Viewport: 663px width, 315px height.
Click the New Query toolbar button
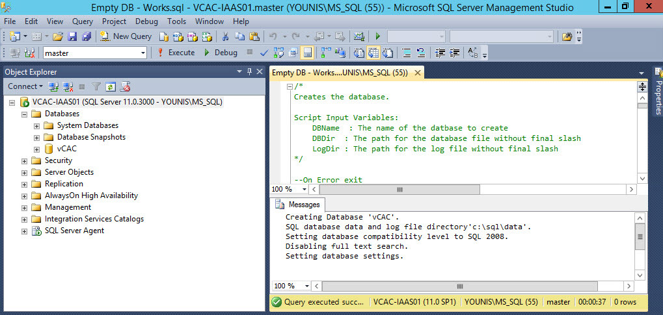pyautogui.click(x=127, y=36)
